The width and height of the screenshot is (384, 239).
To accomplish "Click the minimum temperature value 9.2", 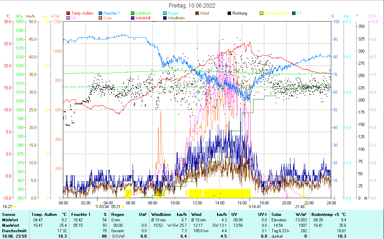I will tap(64, 220).
